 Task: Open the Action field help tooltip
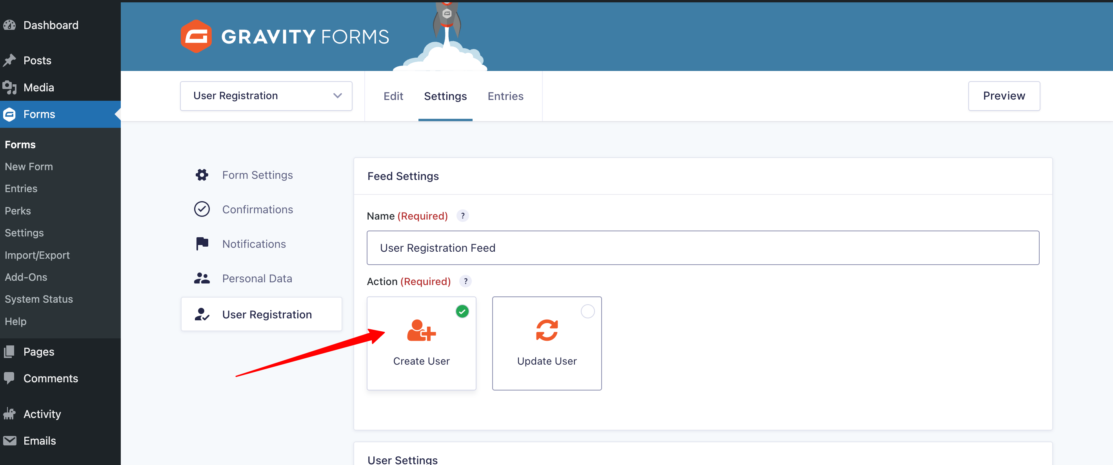coord(466,282)
